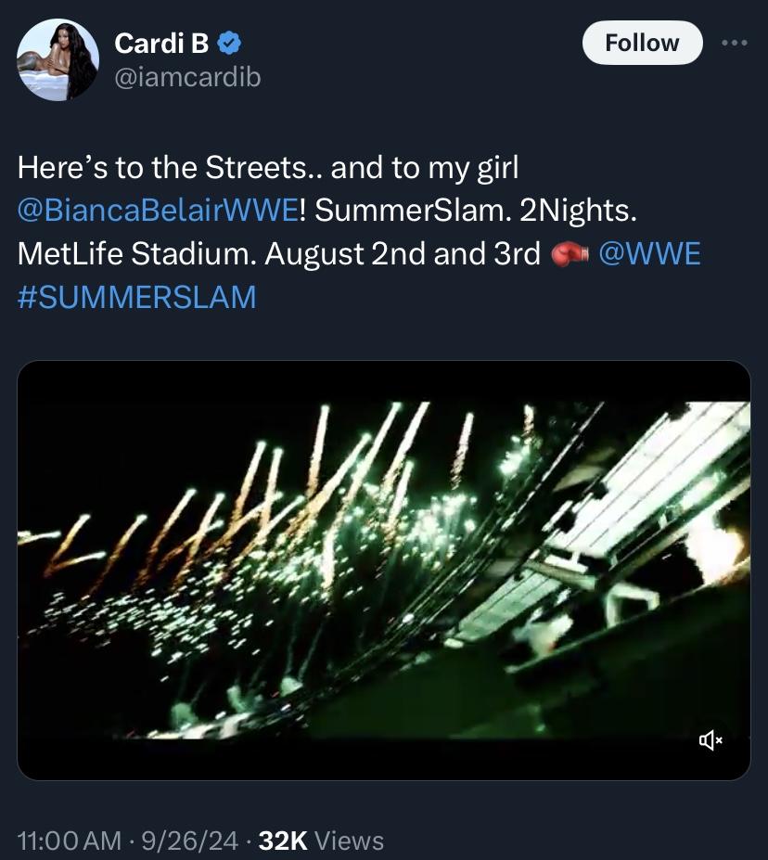Unmute the video with the speaker icon
Viewport: 768px width, 860px height.
pos(710,739)
